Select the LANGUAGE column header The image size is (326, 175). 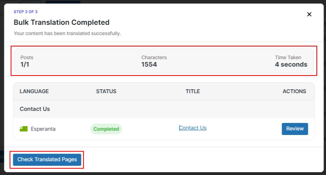tap(34, 91)
